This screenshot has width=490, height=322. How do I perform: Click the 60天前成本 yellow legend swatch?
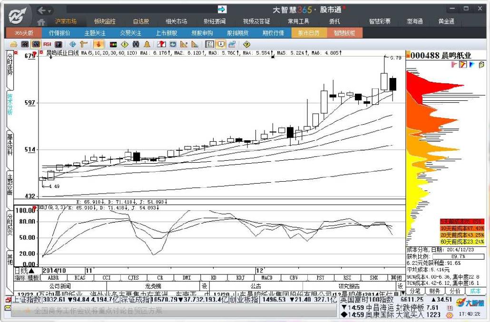coord(462,242)
